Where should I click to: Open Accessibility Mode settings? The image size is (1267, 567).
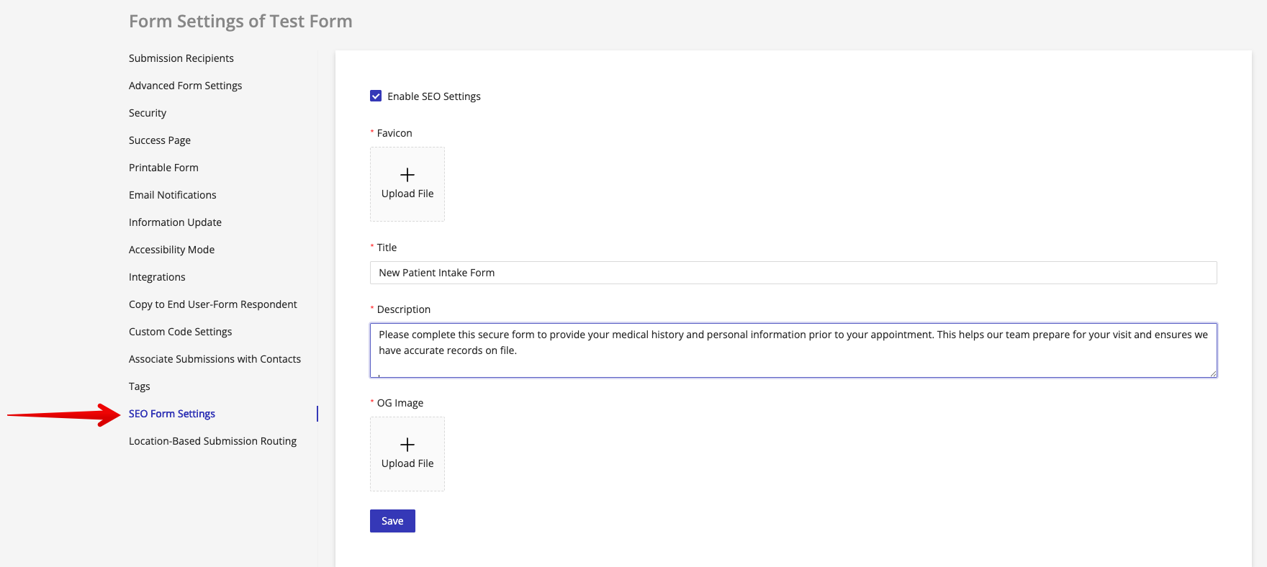click(171, 250)
